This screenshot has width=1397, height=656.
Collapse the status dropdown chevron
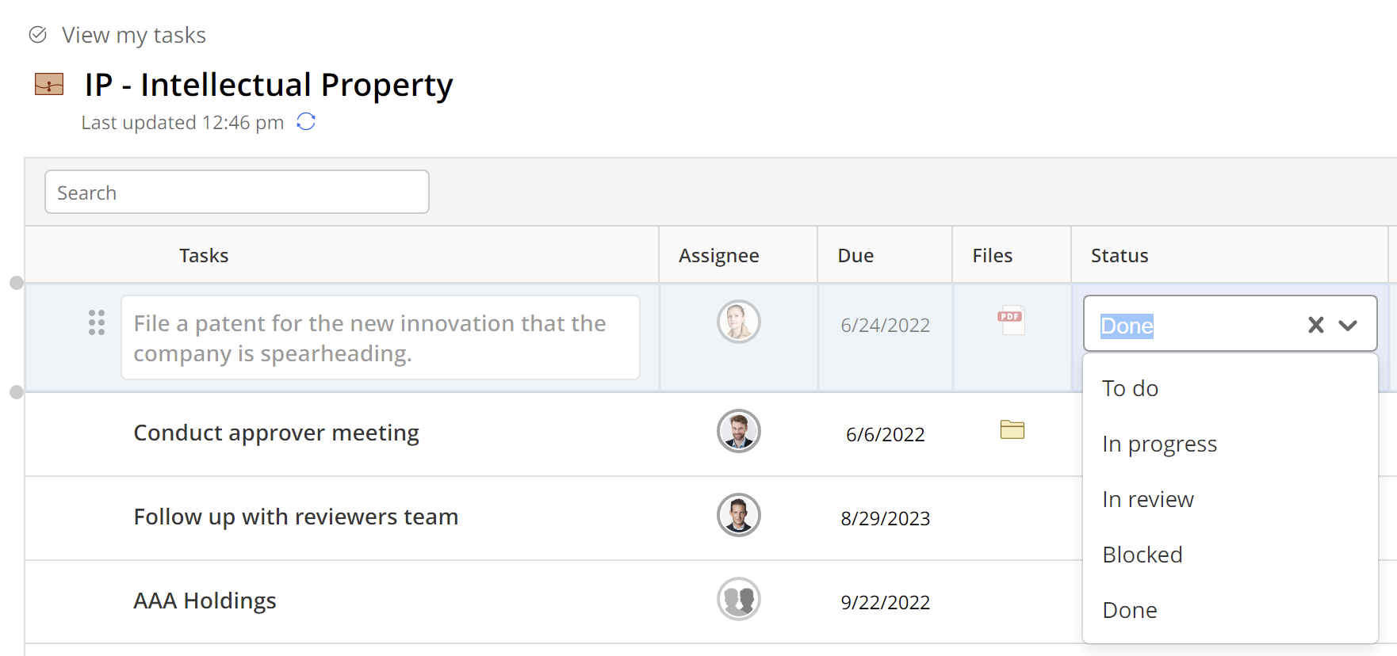(1348, 325)
